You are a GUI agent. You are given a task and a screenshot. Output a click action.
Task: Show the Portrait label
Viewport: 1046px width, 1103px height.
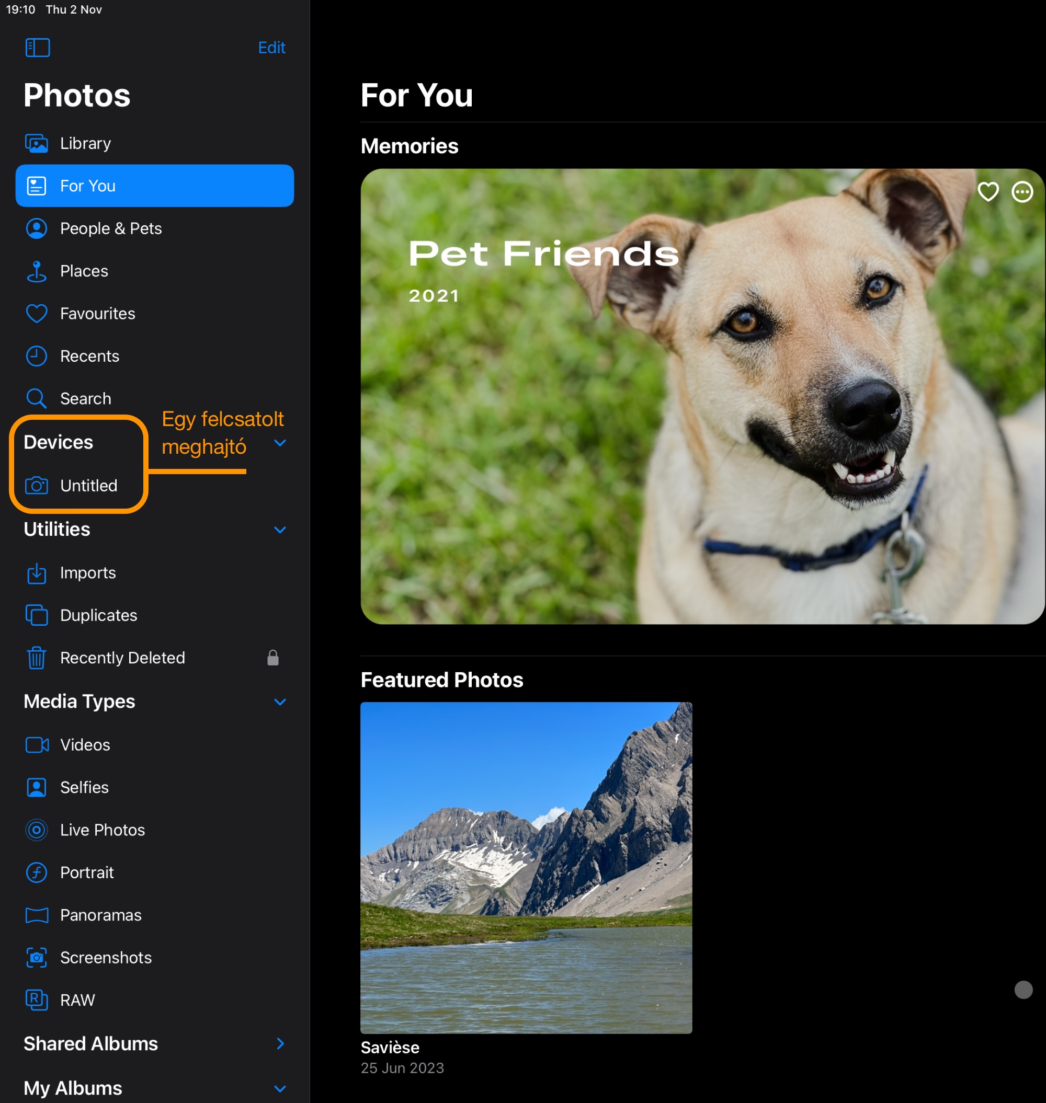point(87,872)
